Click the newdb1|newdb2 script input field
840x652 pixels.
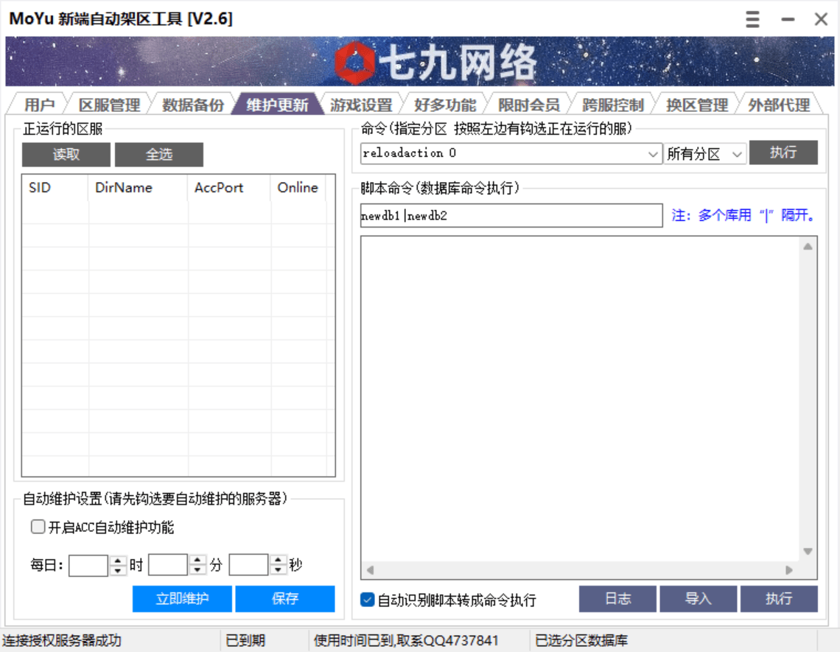pos(508,215)
